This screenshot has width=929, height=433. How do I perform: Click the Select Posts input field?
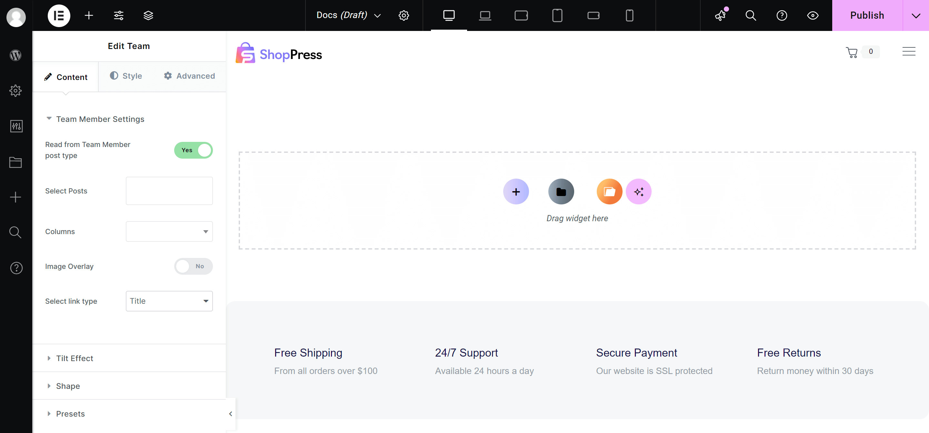169,191
